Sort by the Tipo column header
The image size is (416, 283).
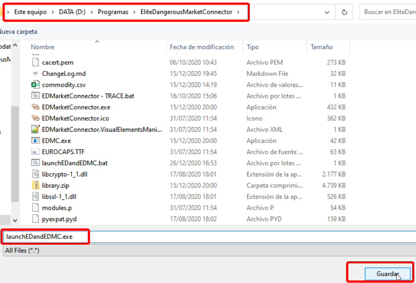(x=253, y=47)
